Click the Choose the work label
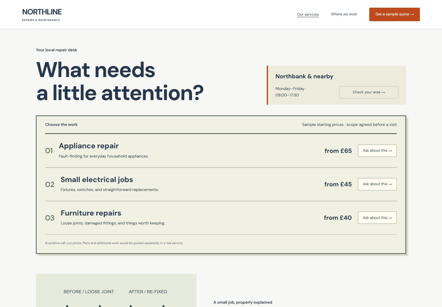The width and height of the screenshot is (442, 307). pyautogui.click(x=61, y=125)
